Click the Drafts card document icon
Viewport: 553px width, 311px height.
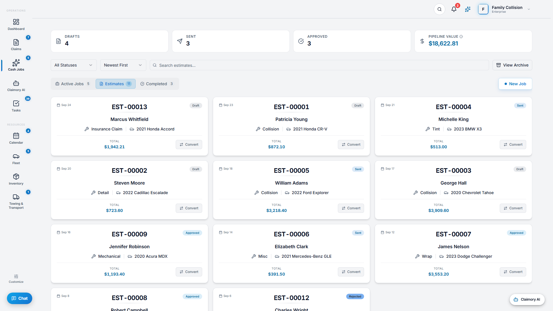pos(58,41)
